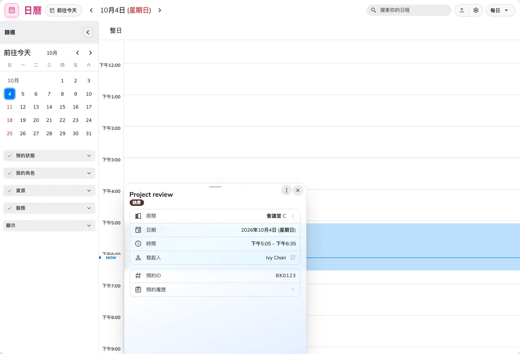This screenshot has height=354, width=520.
Task: Toggle the 資源 checkbox
Action: tap(10, 191)
